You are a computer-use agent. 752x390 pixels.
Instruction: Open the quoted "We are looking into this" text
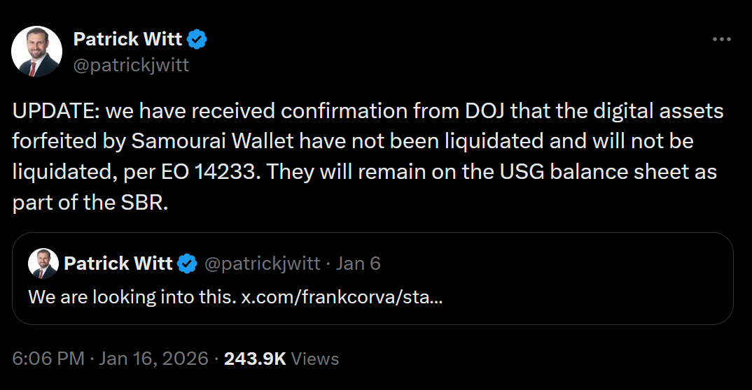pos(131,296)
